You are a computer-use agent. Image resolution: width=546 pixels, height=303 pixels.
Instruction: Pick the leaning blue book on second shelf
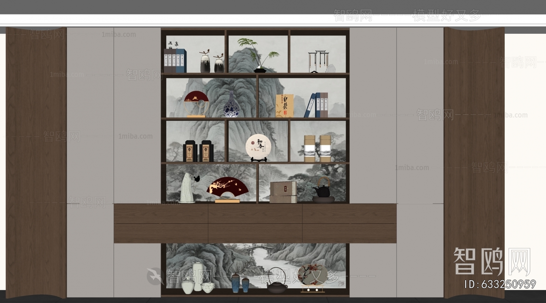(x=311, y=105)
